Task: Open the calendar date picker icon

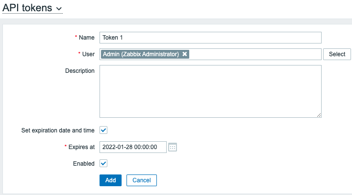Action: [x=173, y=147]
